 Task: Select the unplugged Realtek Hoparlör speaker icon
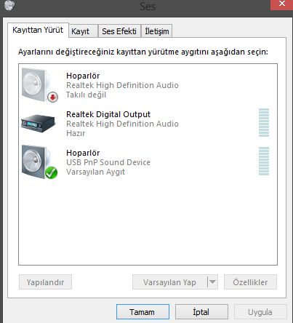pyautogui.click(x=39, y=85)
